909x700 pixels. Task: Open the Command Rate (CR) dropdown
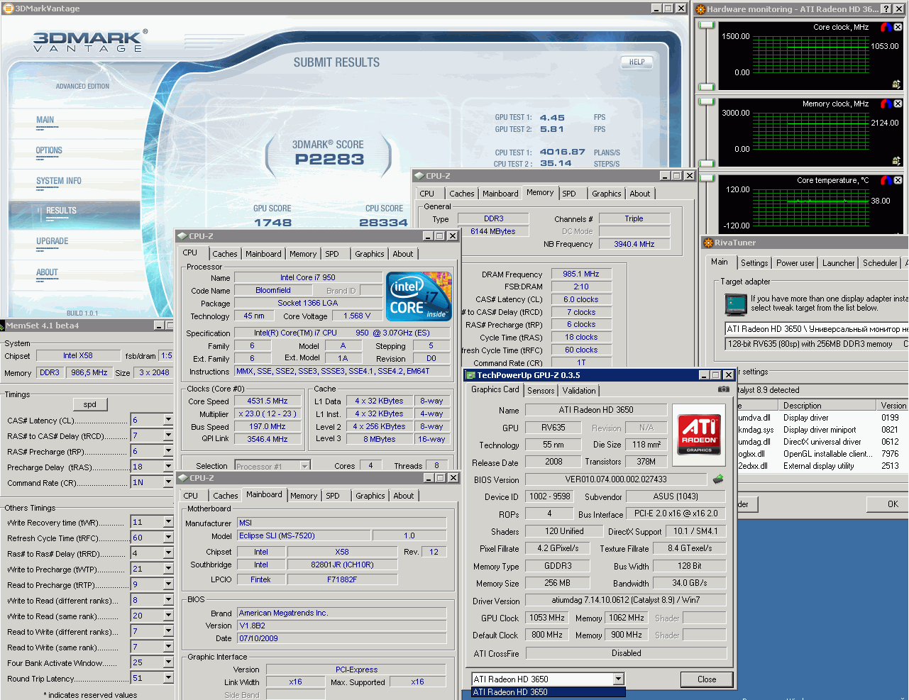[168, 482]
